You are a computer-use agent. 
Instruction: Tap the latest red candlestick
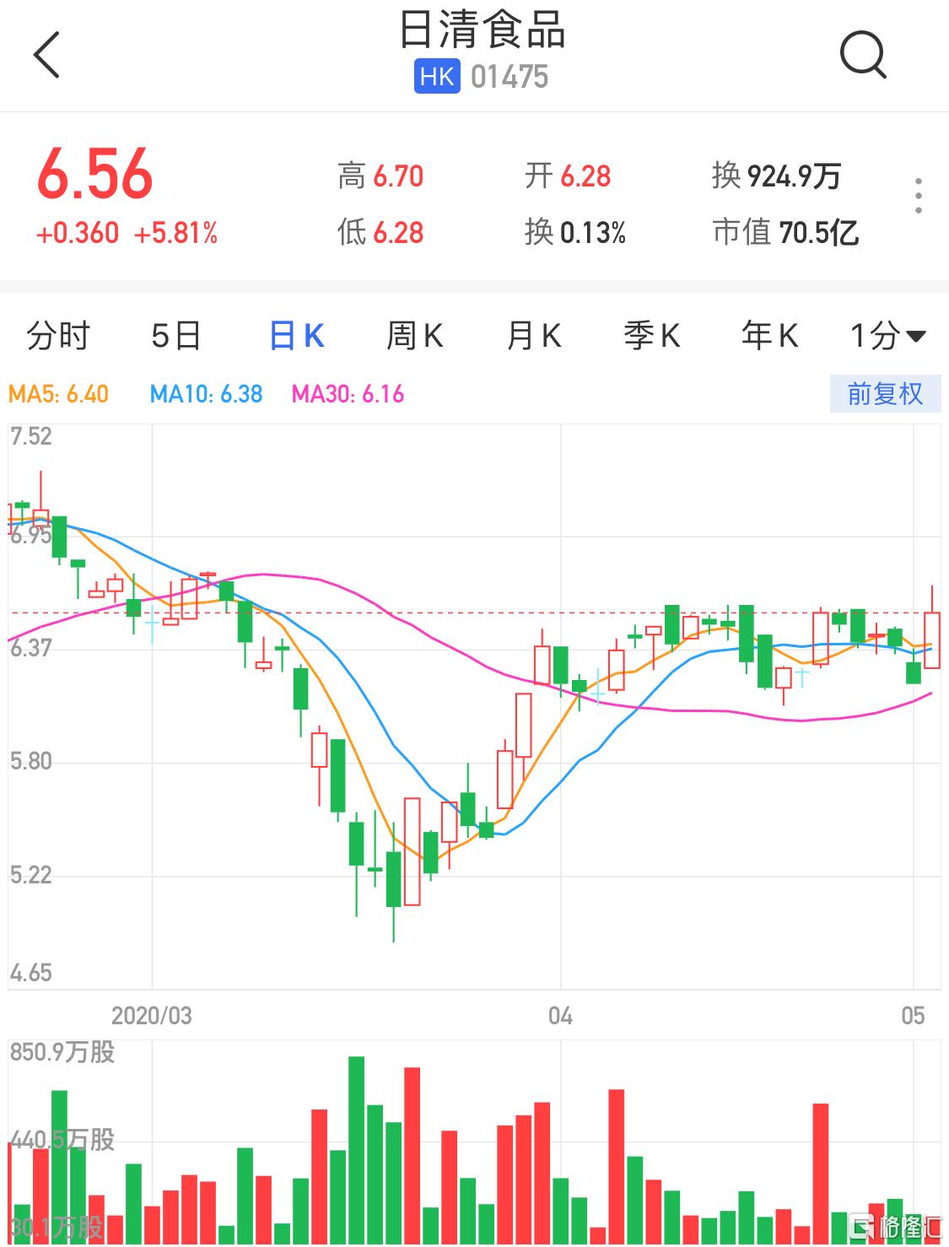(x=932, y=640)
